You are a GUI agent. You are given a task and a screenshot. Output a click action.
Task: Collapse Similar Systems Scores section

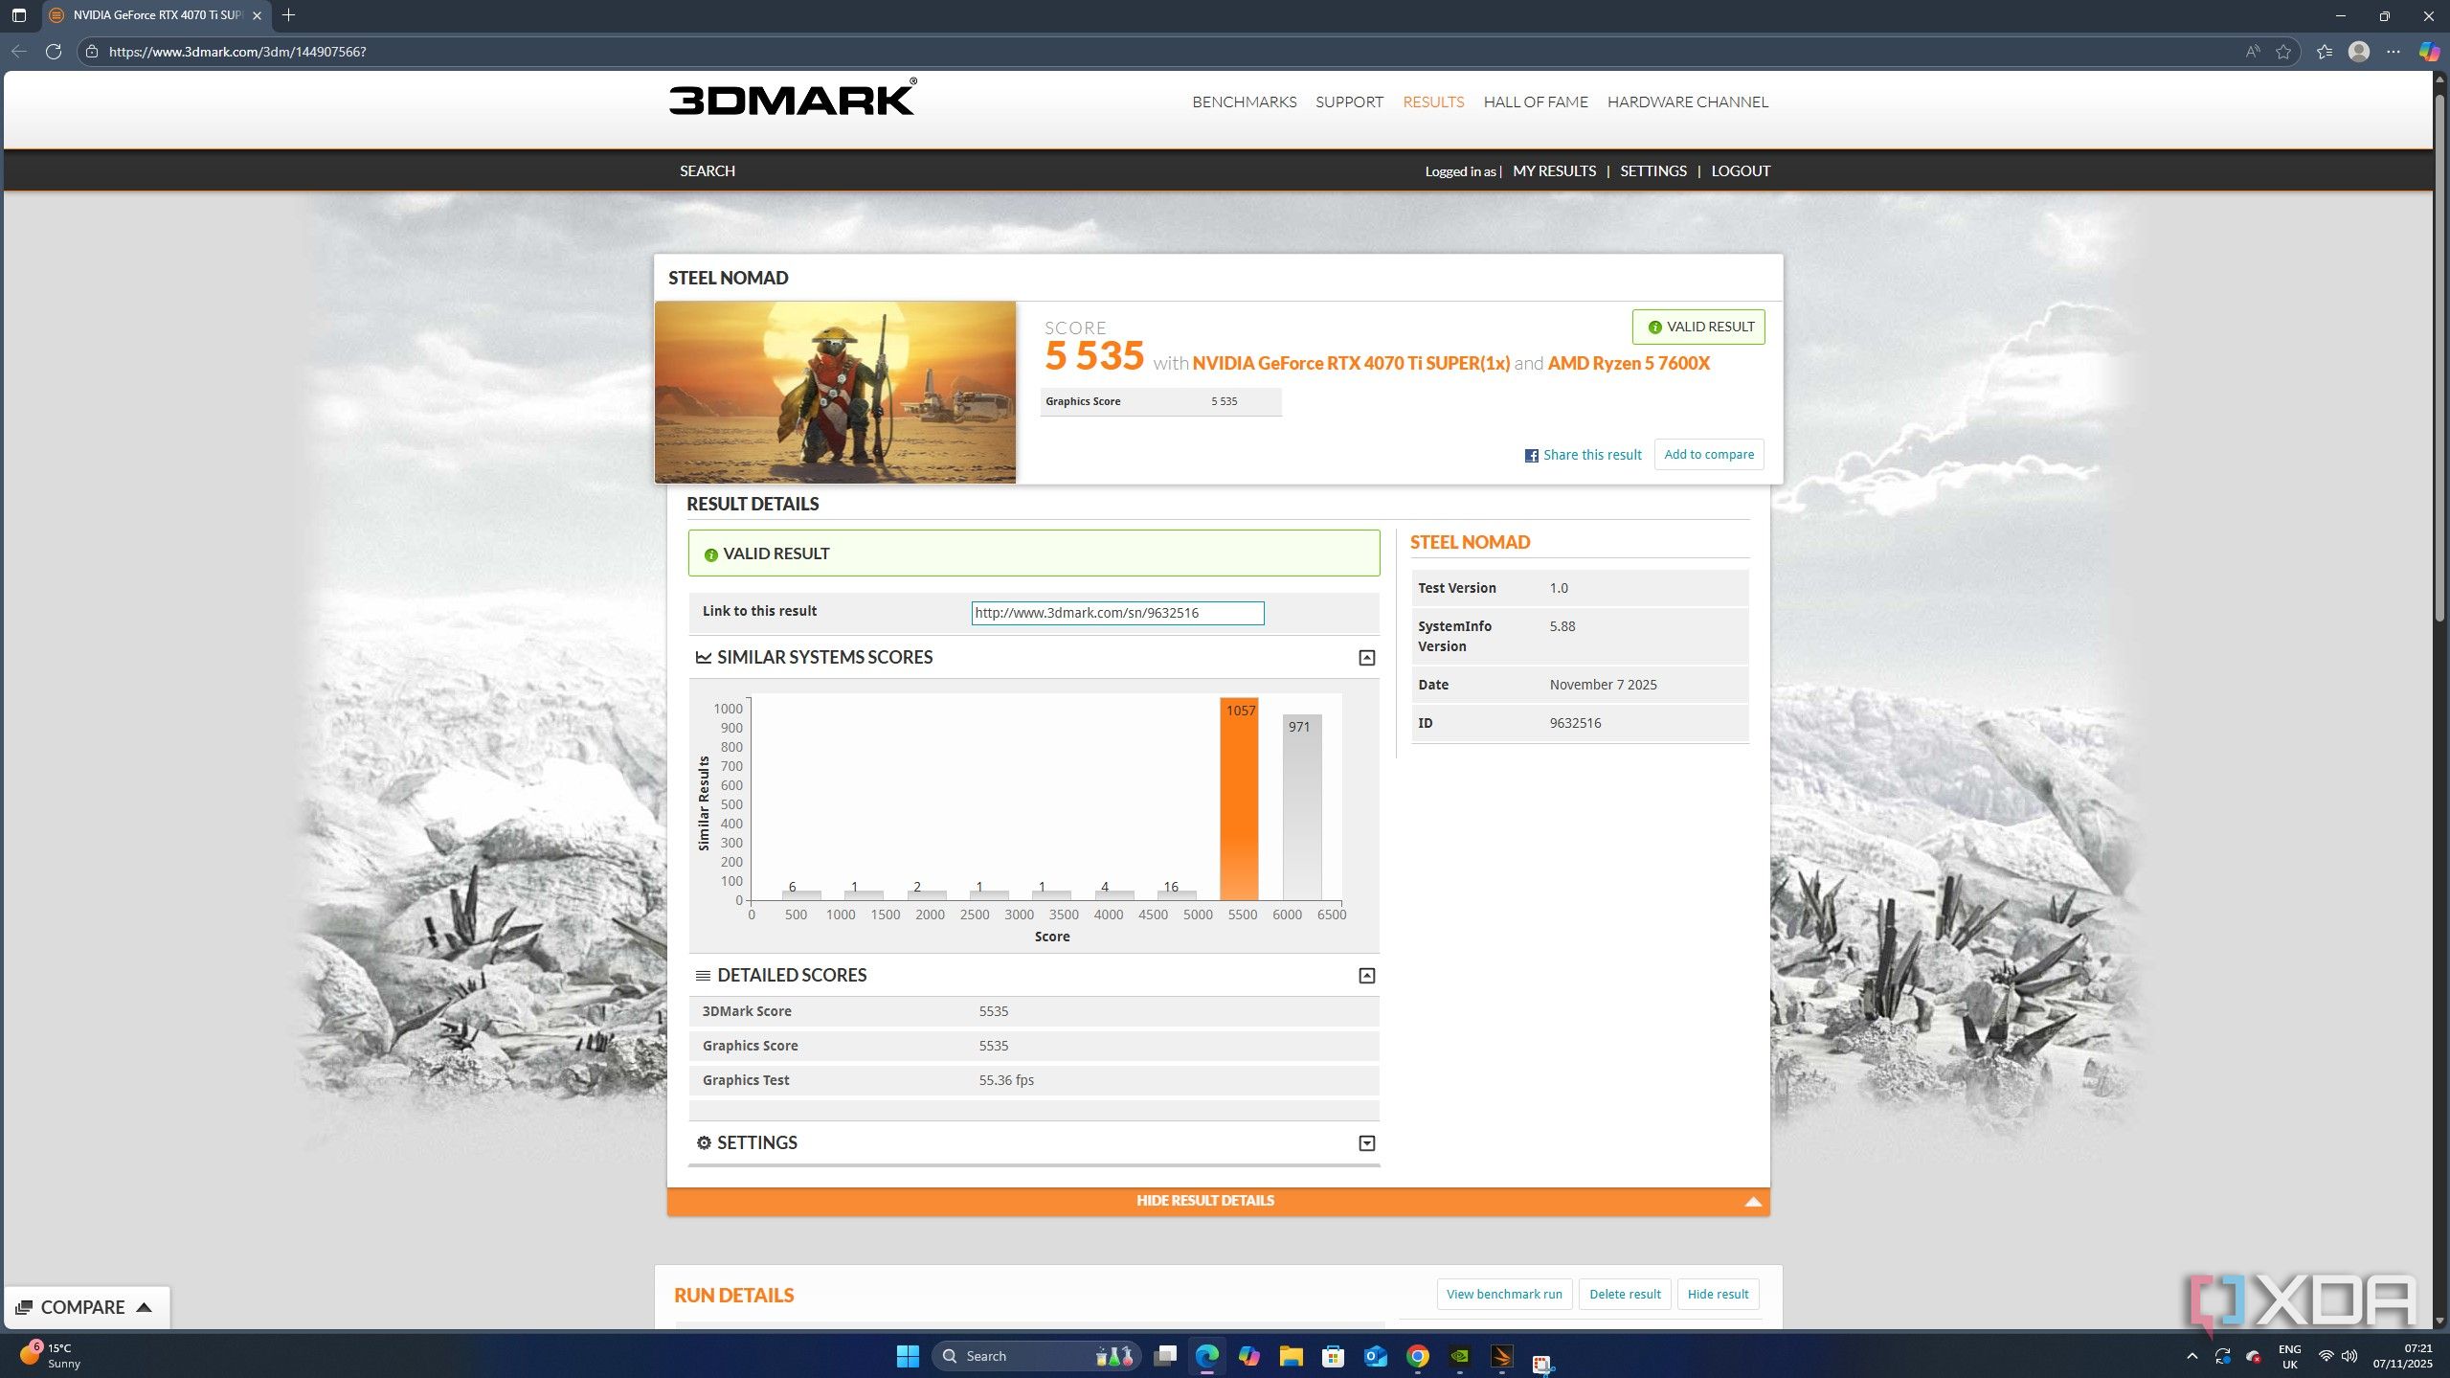[1366, 658]
